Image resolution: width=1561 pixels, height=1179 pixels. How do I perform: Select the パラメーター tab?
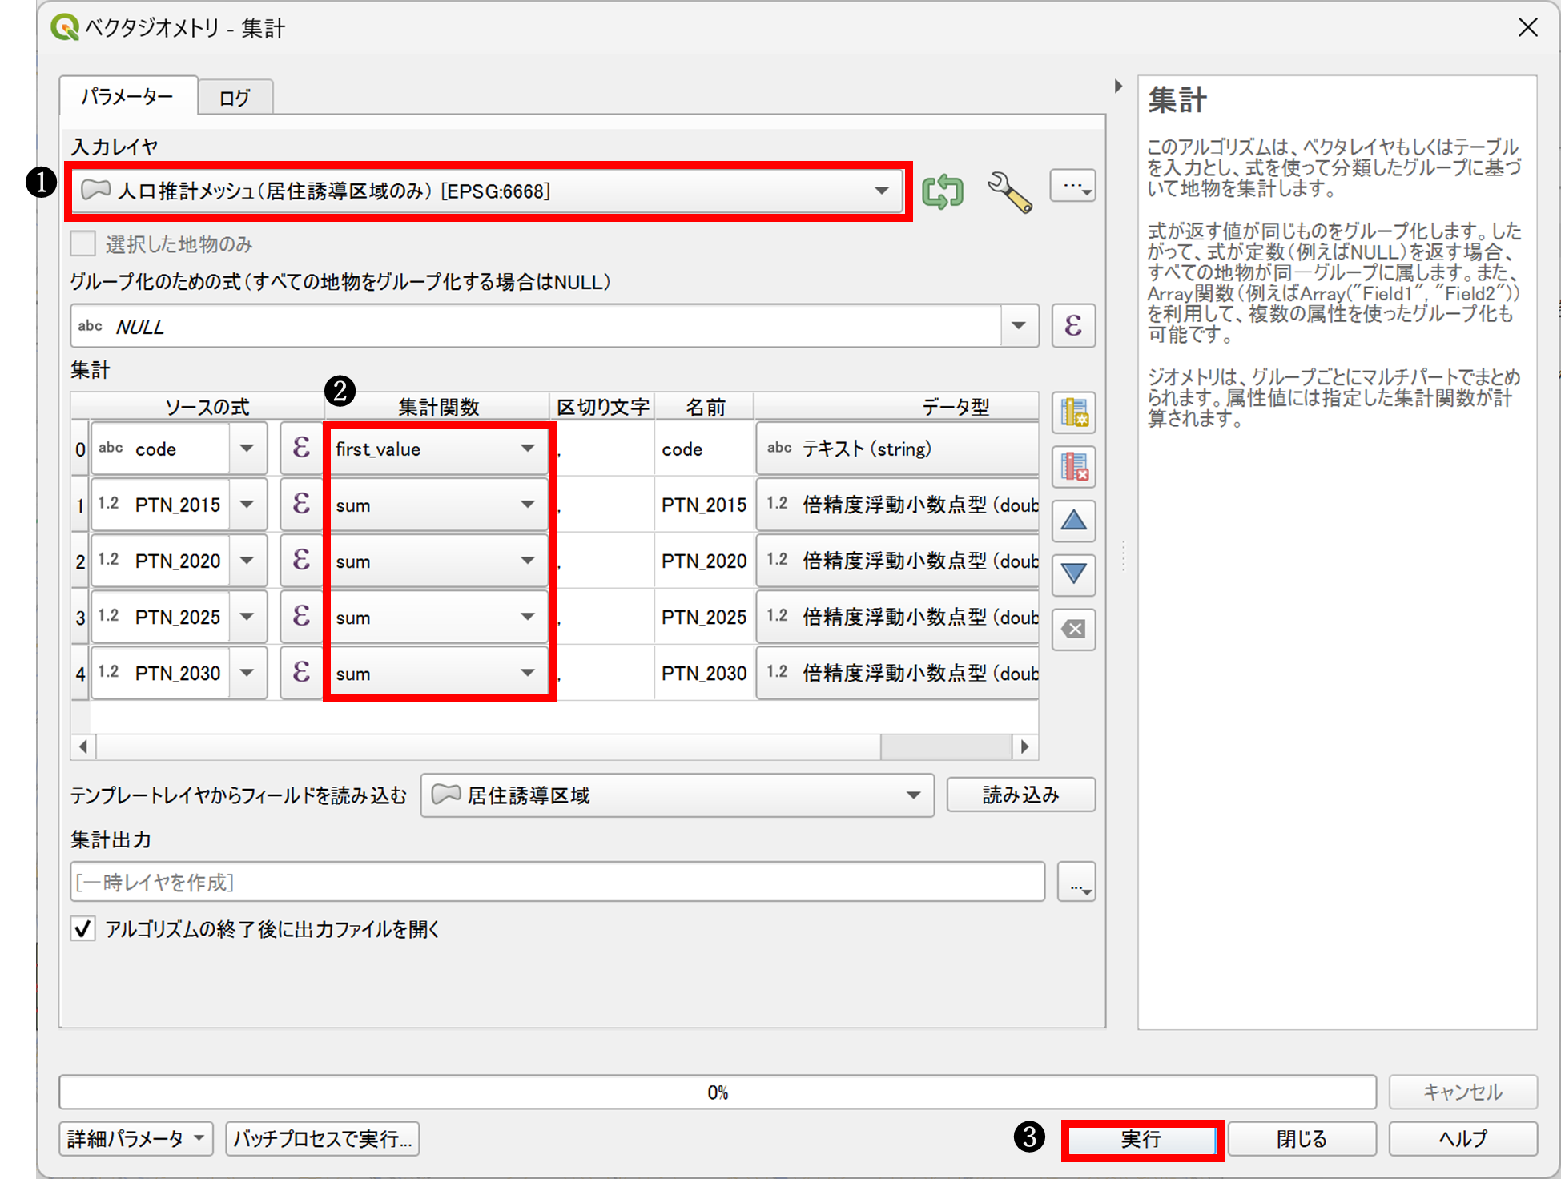coord(127,97)
